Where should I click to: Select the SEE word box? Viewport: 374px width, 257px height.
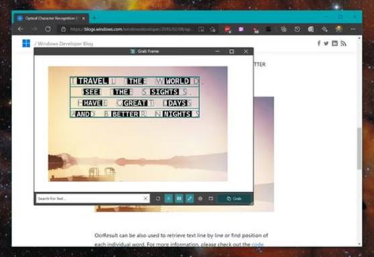pyautogui.click(x=91, y=92)
